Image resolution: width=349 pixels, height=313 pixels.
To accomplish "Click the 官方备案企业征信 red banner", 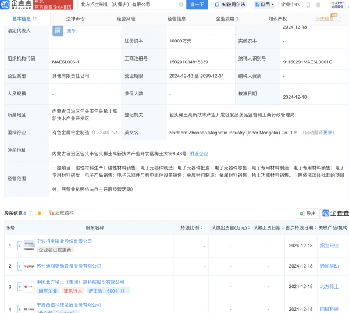I will 53,5.
